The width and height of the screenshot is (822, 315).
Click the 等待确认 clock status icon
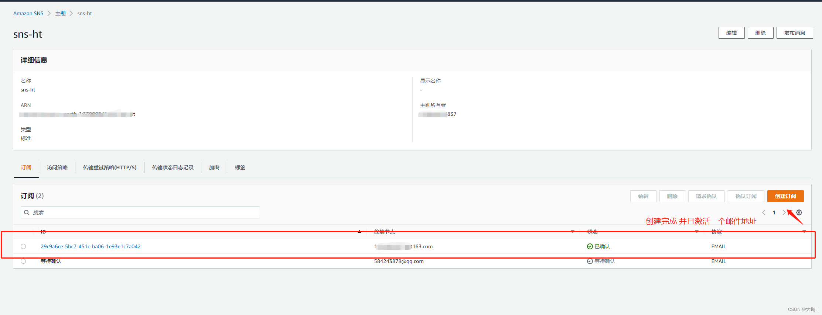590,261
